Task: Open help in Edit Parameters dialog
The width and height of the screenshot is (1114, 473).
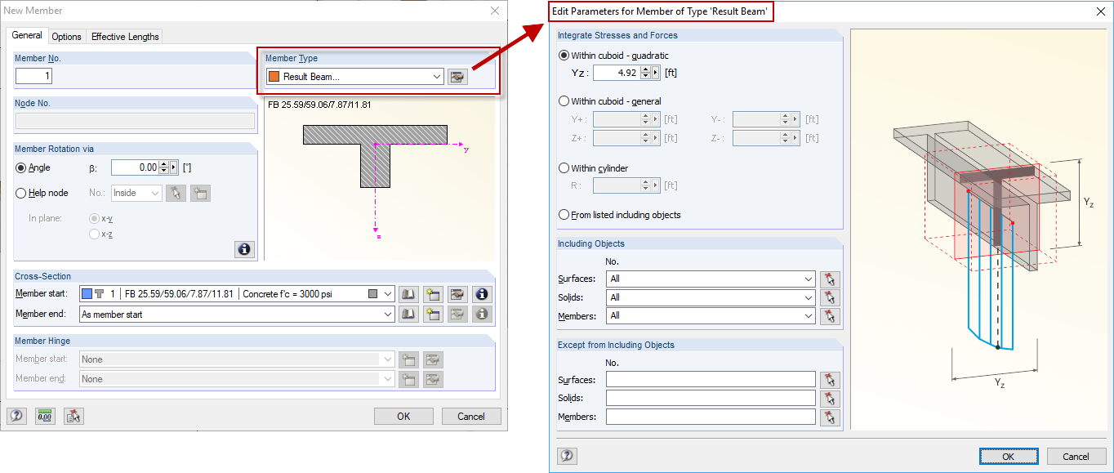Action: 567,456
